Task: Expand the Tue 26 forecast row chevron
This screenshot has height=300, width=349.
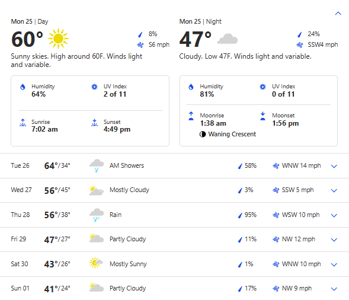Action: pyautogui.click(x=334, y=166)
